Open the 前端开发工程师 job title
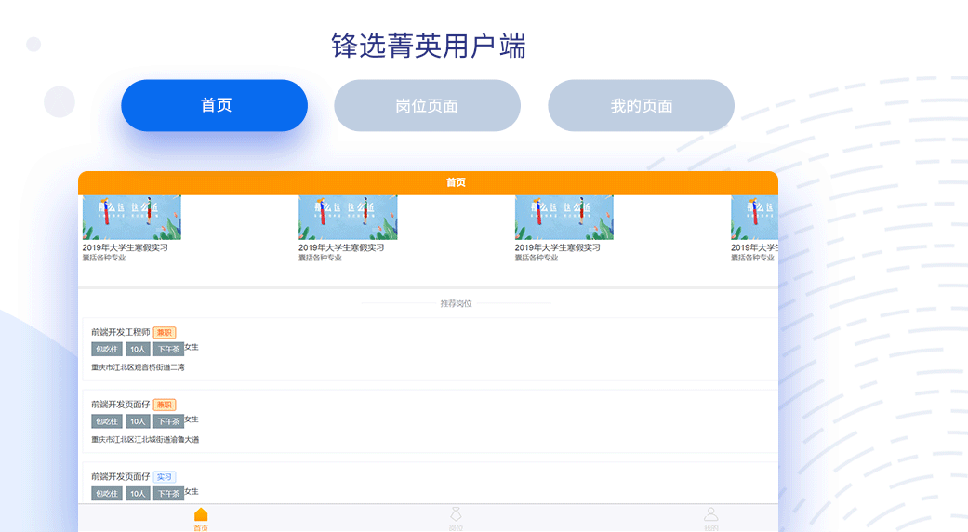This screenshot has height=532, width=968. click(120, 332)
